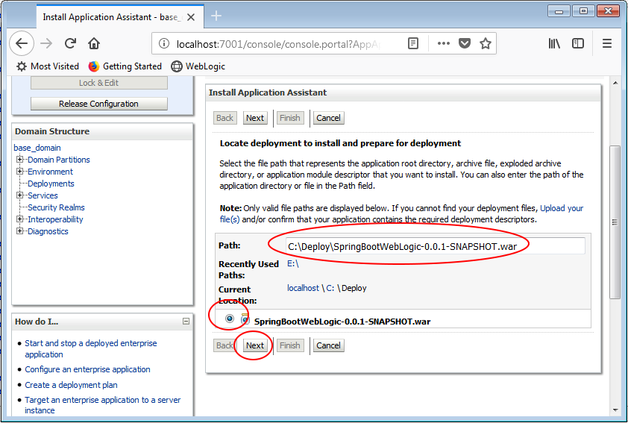Open Interoperability link in tree
This screenshot has height=423, width=628.
pos(55,219)
